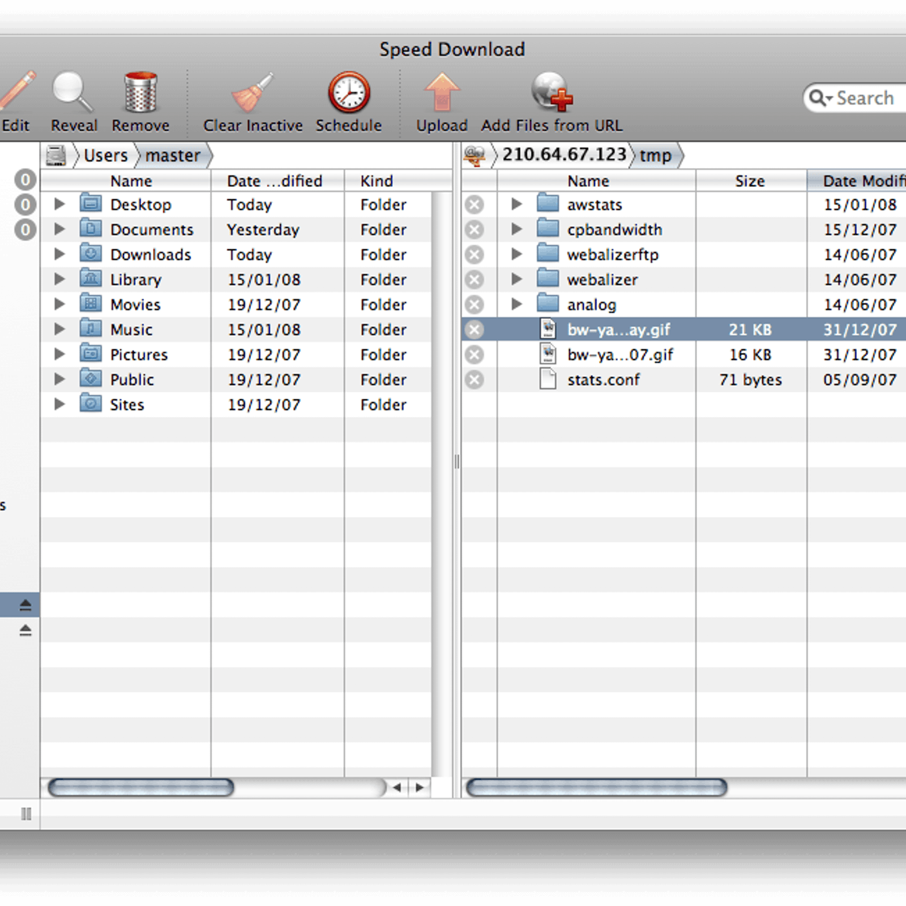The image size is (906, 906).
Task: Select the bw-ya...ay.gif file row
Action: 683,330
